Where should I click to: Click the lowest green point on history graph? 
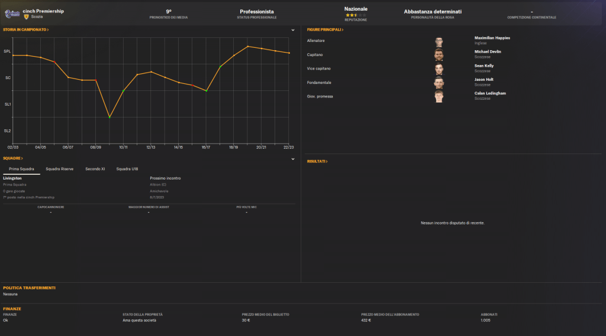109,118
